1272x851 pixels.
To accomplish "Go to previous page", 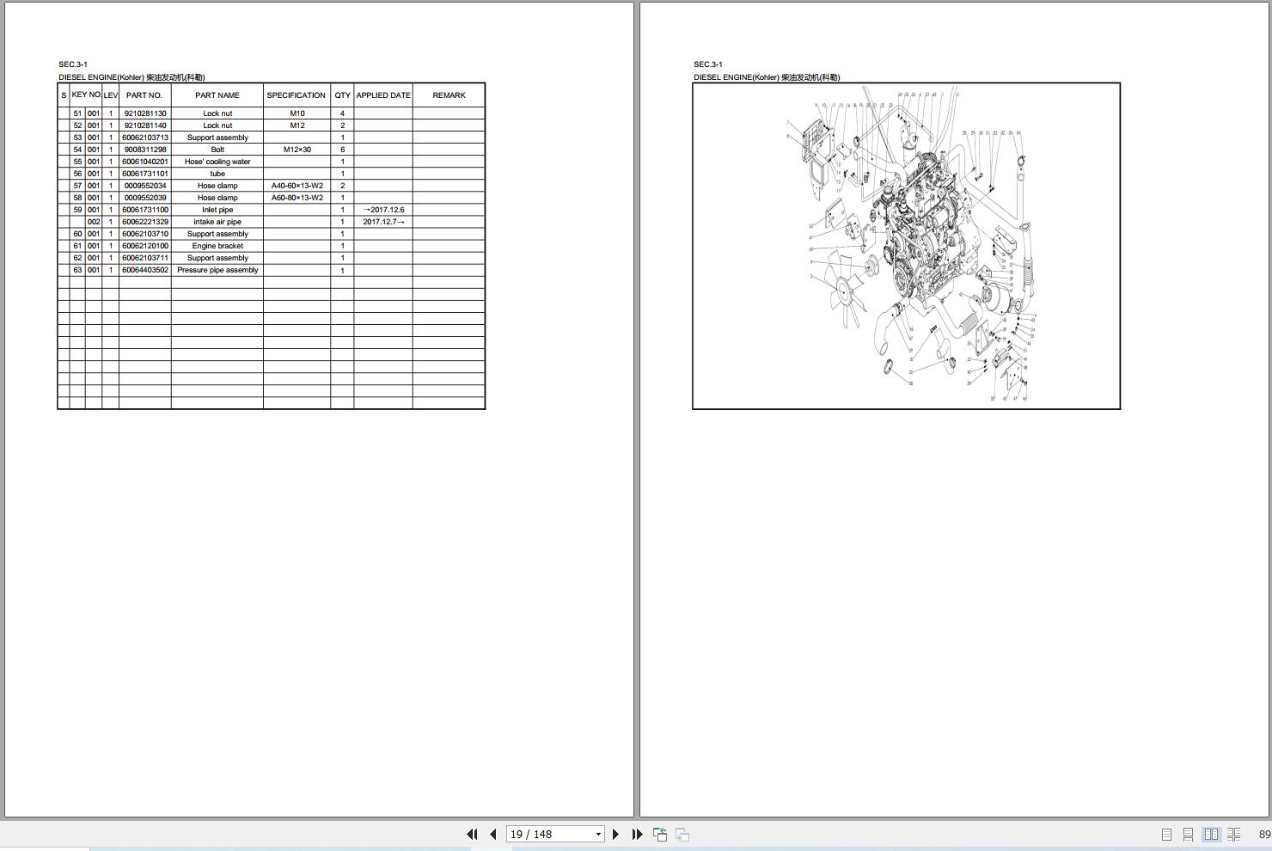I will [493, 834].
